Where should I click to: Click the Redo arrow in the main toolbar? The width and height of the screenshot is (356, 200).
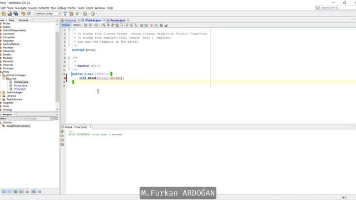click(29, 13)
